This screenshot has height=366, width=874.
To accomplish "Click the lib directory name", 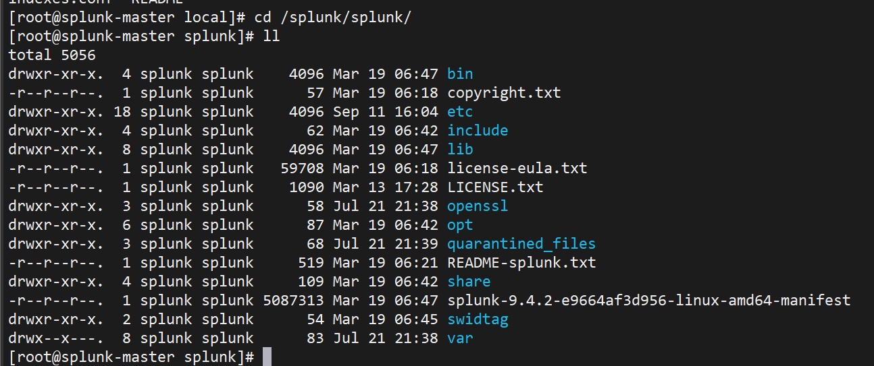I will tap(460, 150).
